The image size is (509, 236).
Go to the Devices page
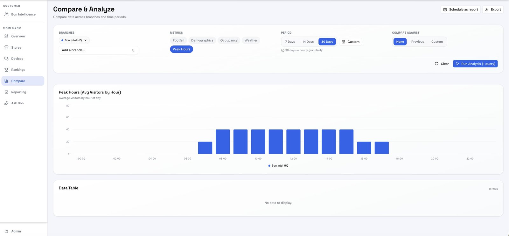(23, 59)
